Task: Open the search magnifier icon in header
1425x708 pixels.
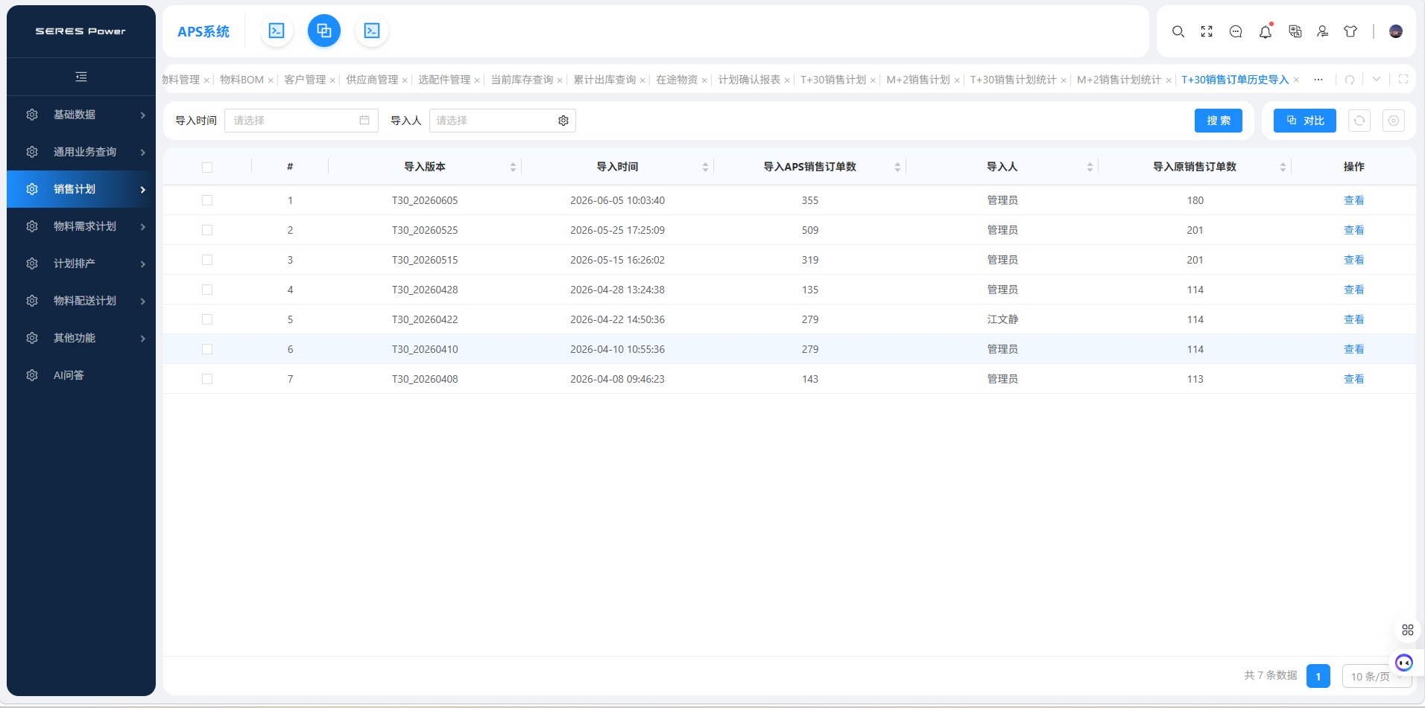Action: coord(1178,31)
